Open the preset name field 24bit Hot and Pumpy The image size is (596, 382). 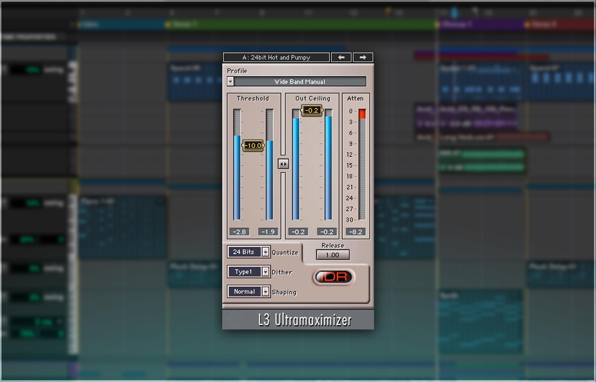coord(276,57)
